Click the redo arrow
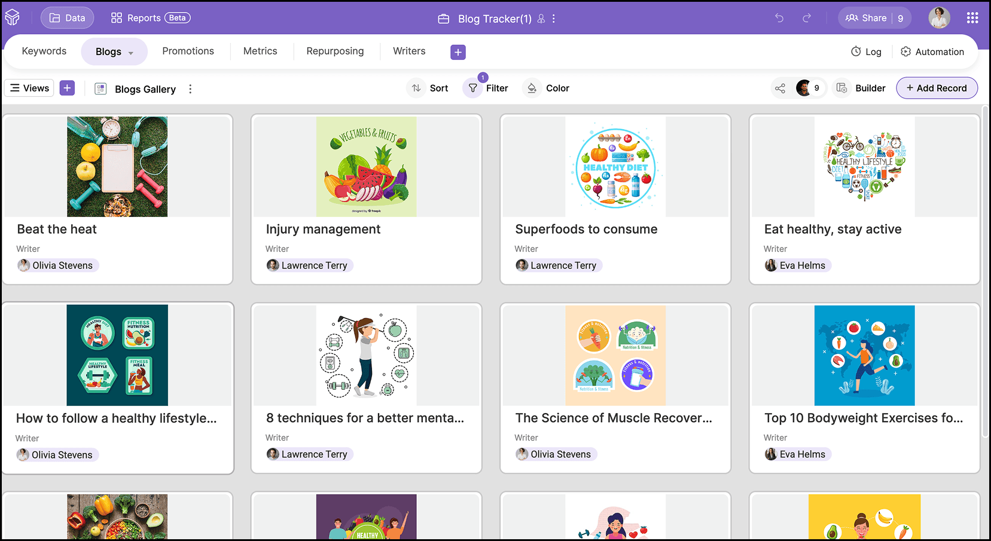Image resolution: width=991 pixels, height=541 pixels. (x=807, y=18)
